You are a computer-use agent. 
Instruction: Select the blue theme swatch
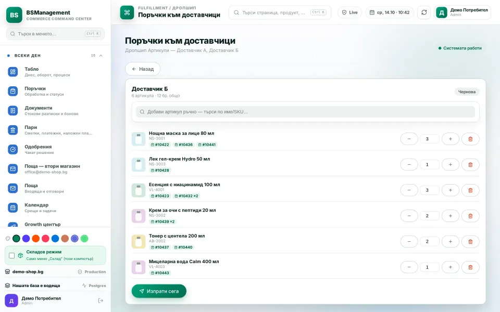click(x=55, y=239)
